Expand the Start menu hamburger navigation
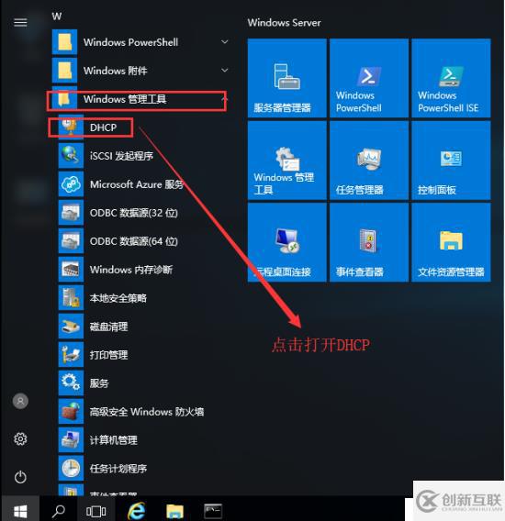The image size is (505, 521). (20, 23)
